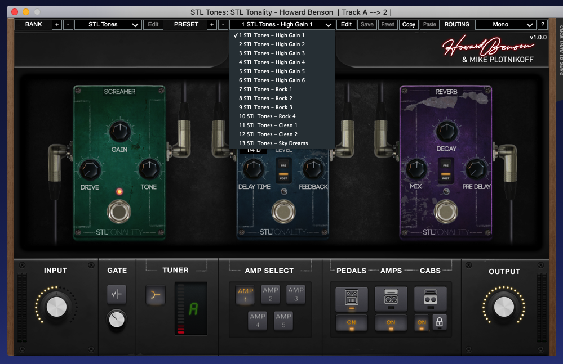Stomp the Reverb pedal footswitch
Viewport: 563px width, 364px height.
click(446, 212)
